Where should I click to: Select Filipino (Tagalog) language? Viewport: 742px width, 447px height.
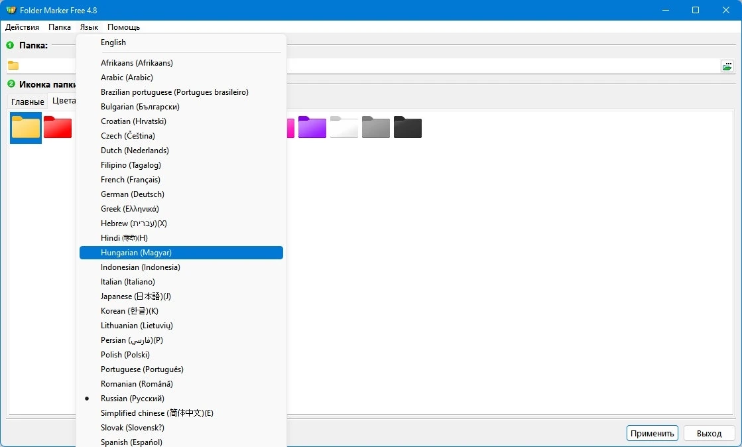tap(181, 164)
